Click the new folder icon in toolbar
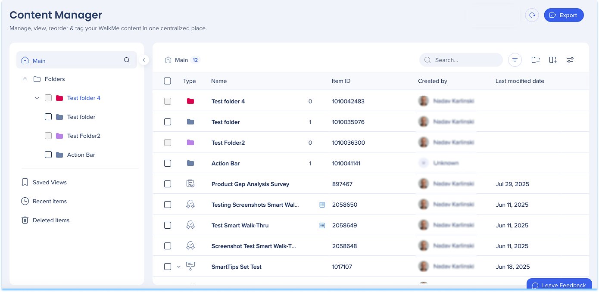This screenshot has width=599, height=292. pos(535,60)
